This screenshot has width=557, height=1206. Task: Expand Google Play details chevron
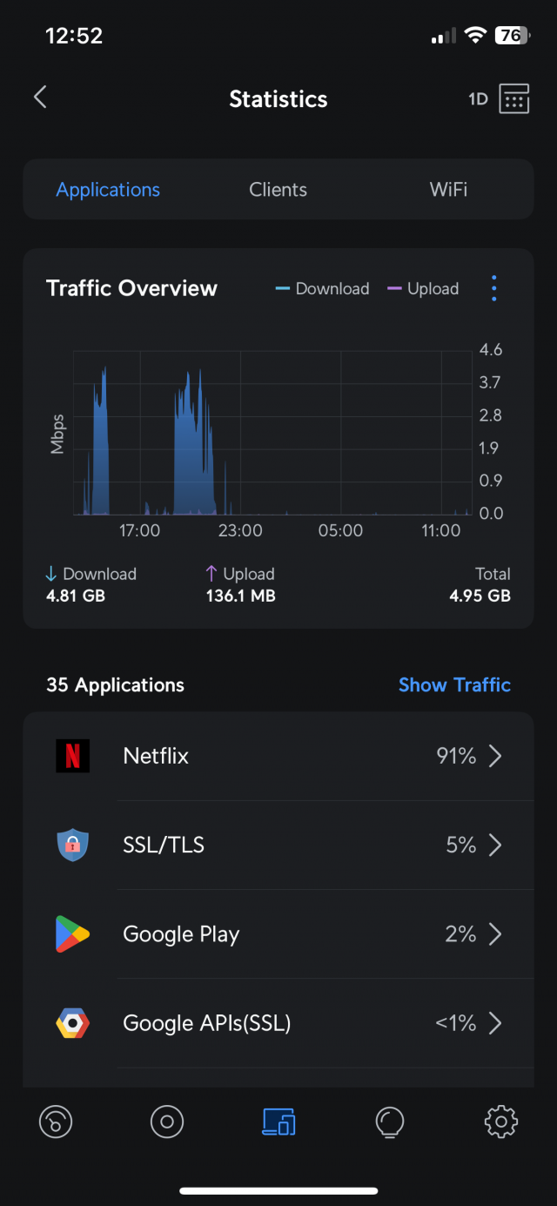[495, 934]
